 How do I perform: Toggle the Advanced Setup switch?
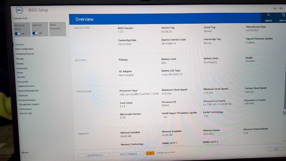[x=17, y=34]
